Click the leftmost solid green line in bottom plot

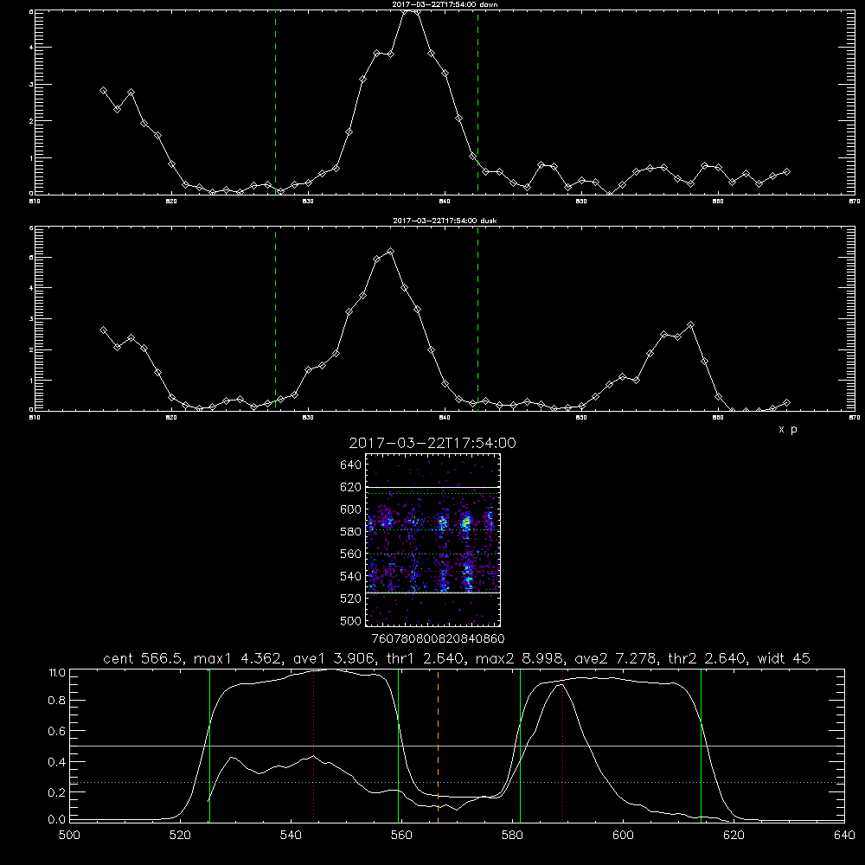click(x=209, y=745)
